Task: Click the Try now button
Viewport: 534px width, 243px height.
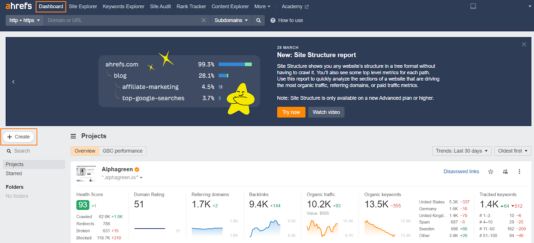Action: [291, 112]
